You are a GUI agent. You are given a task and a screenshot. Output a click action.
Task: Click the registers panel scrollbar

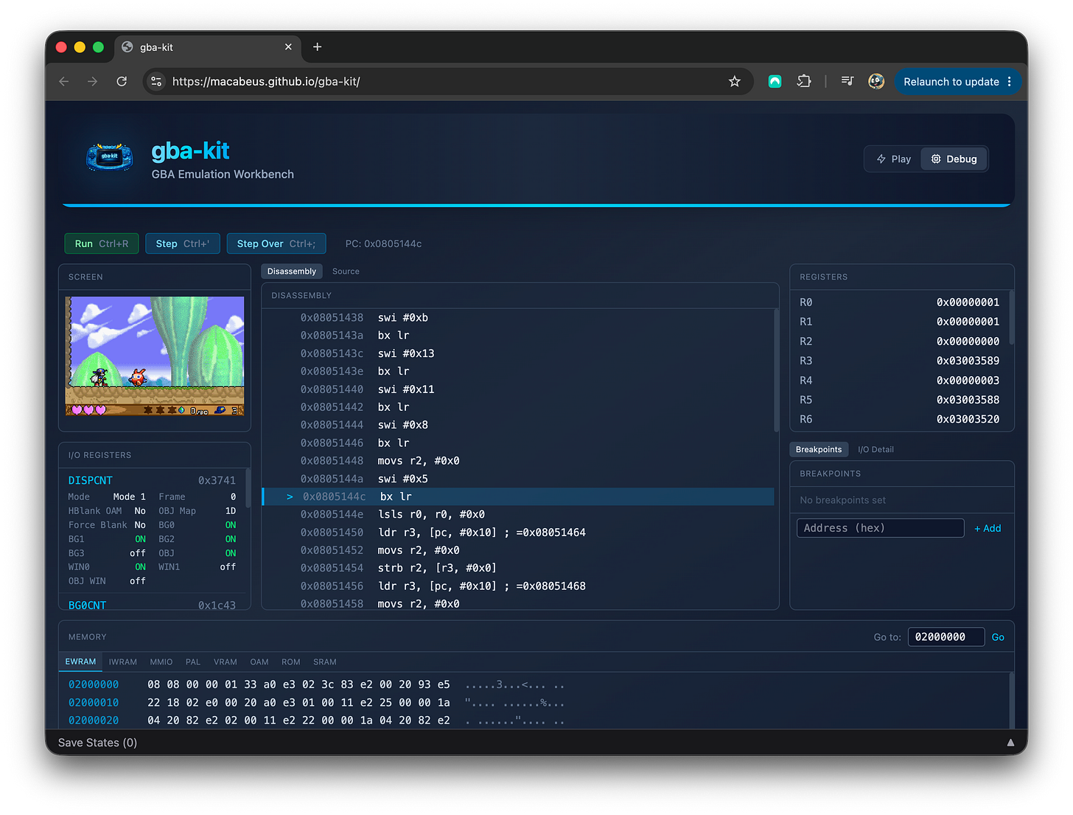(1011, 318)
